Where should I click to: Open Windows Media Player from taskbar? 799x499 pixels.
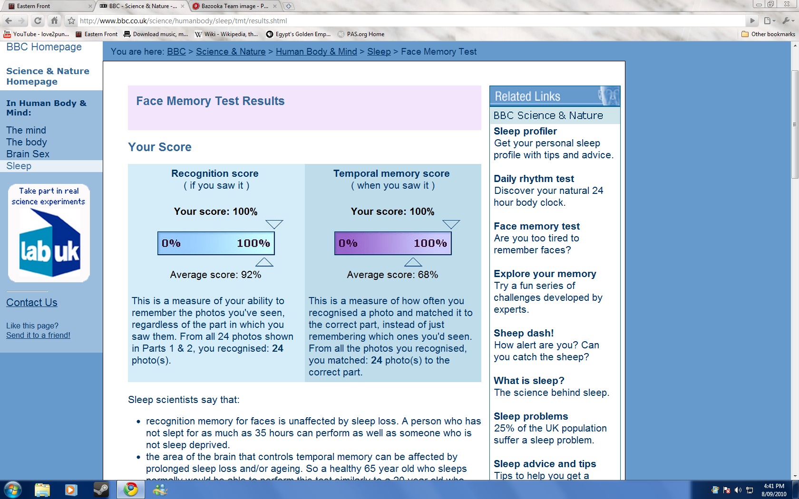(71, 489)
